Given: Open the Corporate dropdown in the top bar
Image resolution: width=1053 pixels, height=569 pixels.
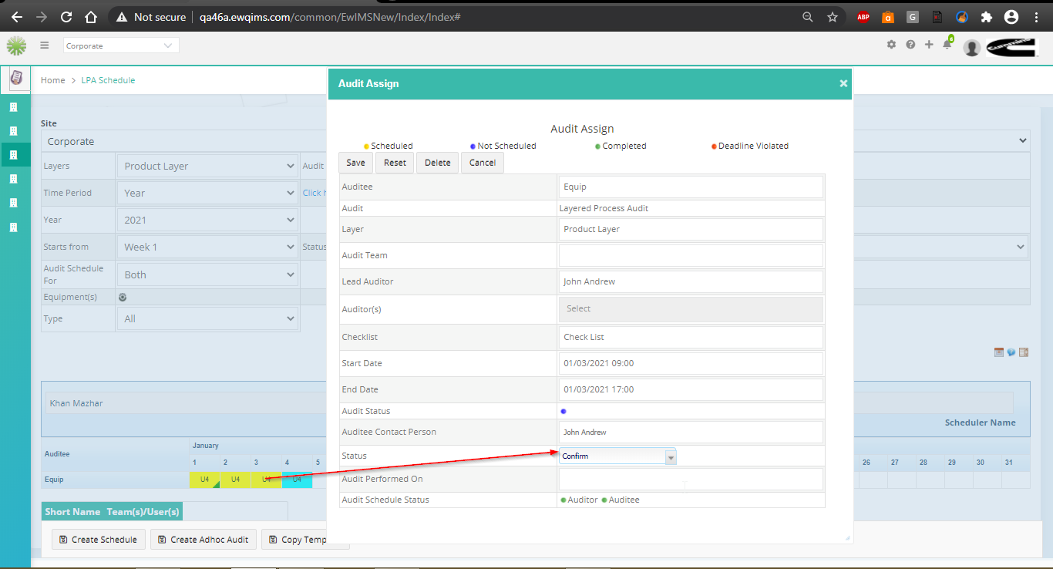Looking at the screenshot, I should tap(121, 45).
